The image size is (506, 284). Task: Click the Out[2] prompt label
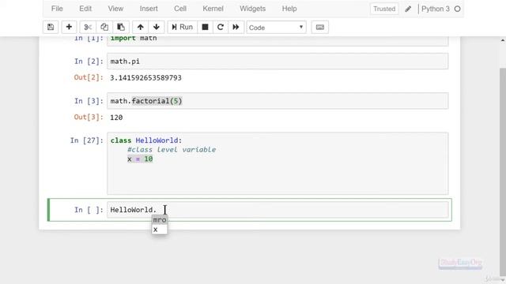(89, 77)
